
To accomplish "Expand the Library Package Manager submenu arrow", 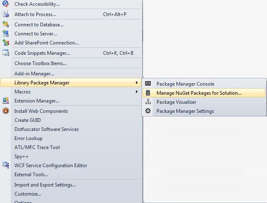I will point(136,83).
